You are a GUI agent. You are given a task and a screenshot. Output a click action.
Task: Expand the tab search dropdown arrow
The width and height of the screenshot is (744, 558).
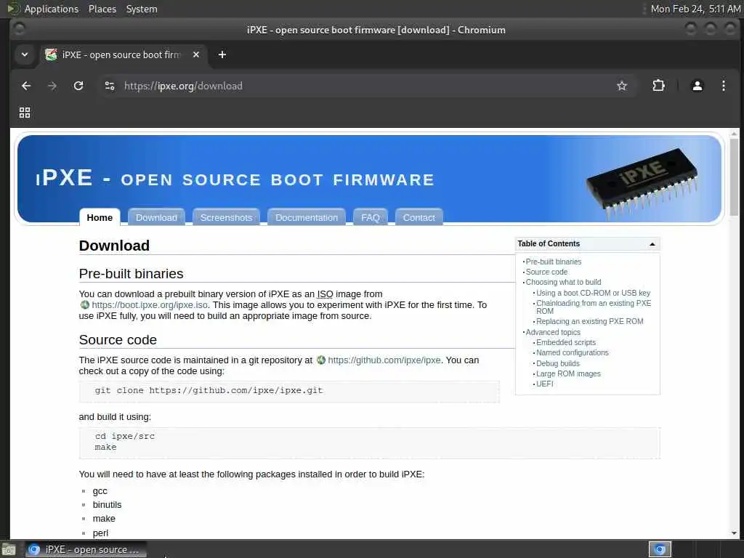coord(25,54)
